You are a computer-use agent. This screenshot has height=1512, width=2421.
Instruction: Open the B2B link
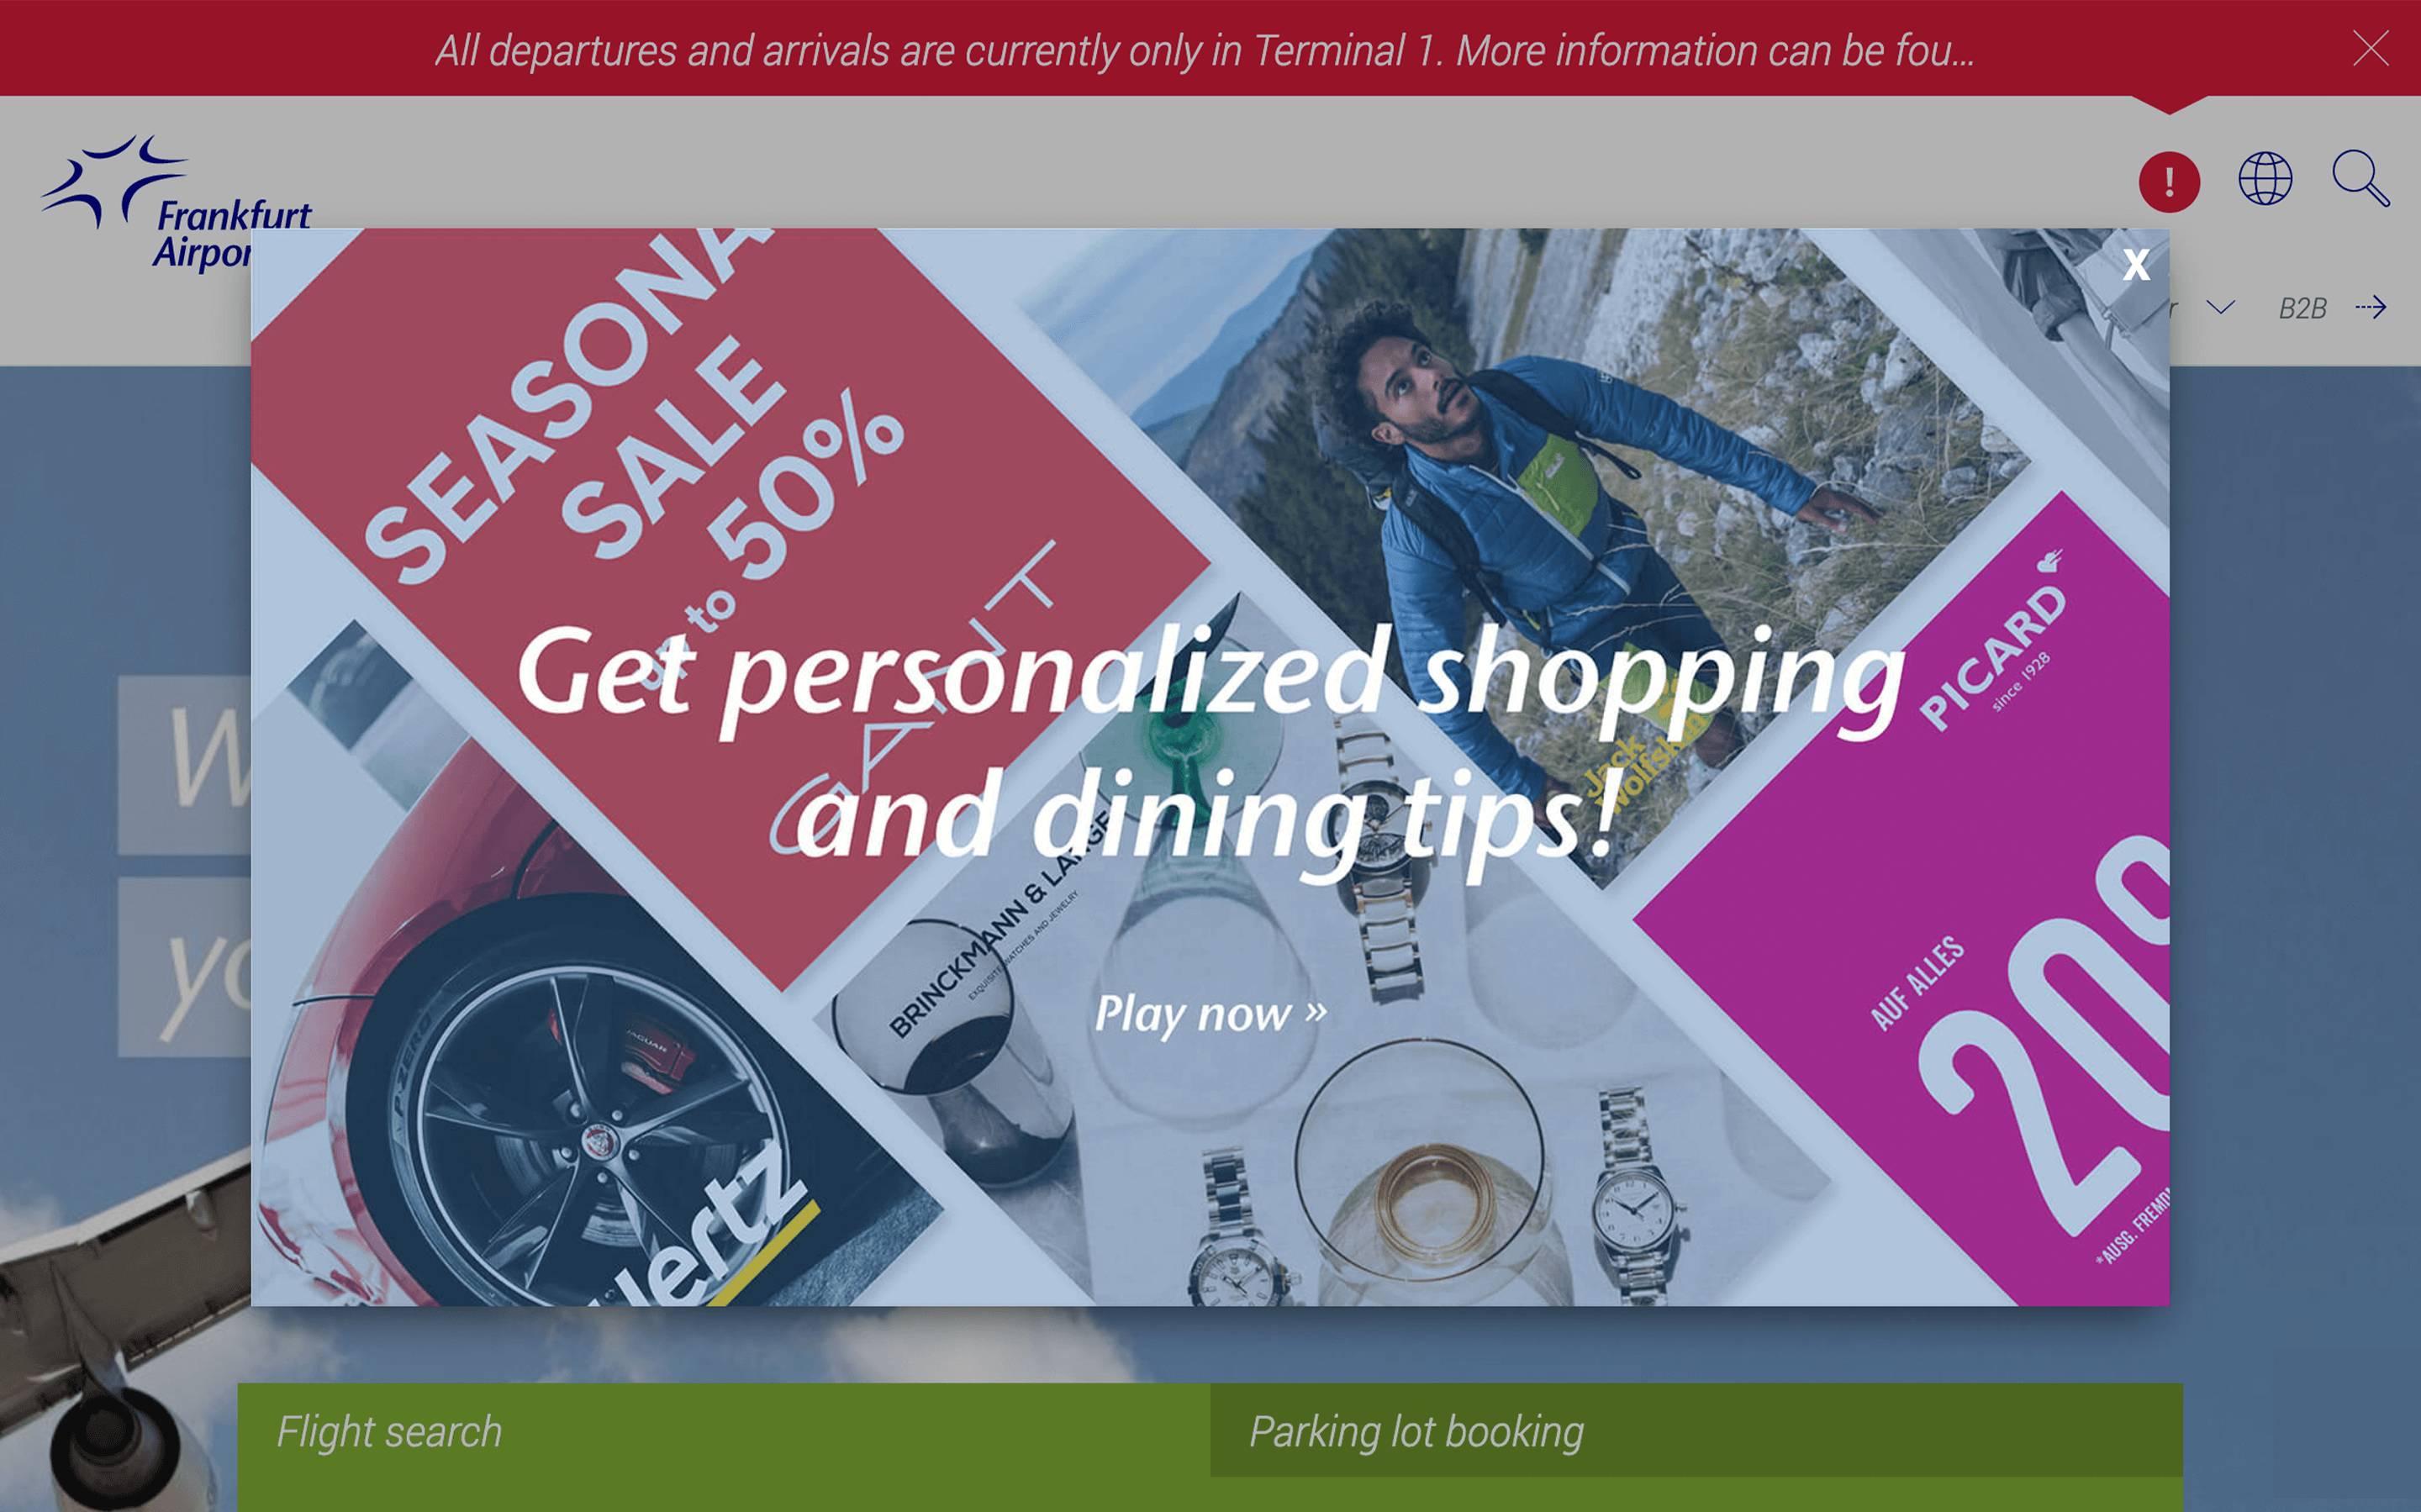point(2302,308)
